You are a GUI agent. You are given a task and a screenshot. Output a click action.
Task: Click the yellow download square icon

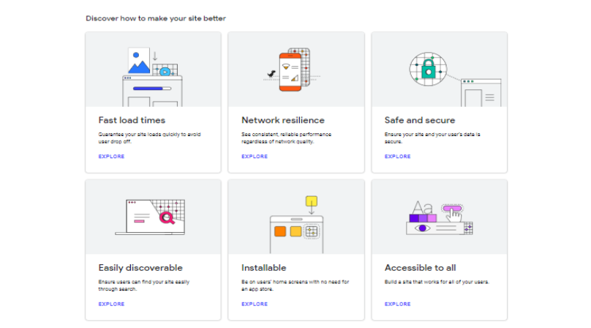[x=312, y=201]
